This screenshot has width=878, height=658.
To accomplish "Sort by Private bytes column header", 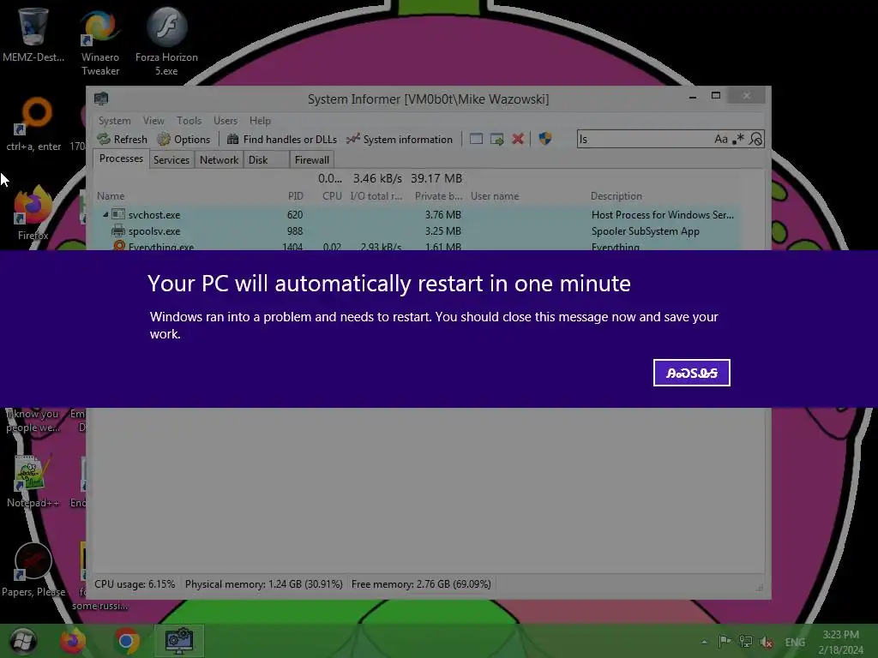I will (x=438, y=196).
